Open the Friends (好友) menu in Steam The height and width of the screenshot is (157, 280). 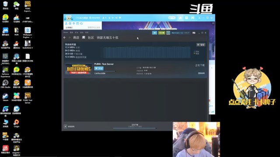pyautogui.click(x=77, y=32)
